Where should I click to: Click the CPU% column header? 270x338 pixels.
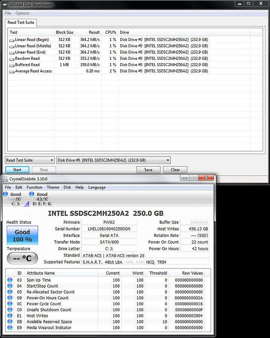(110, 32)
